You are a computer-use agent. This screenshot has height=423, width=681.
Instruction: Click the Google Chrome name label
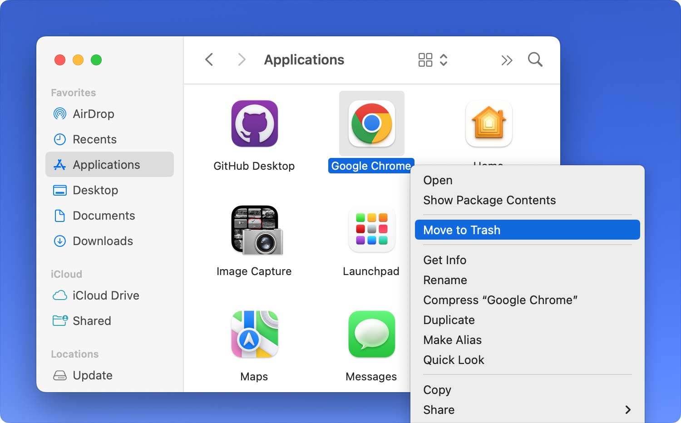(371, 166)
